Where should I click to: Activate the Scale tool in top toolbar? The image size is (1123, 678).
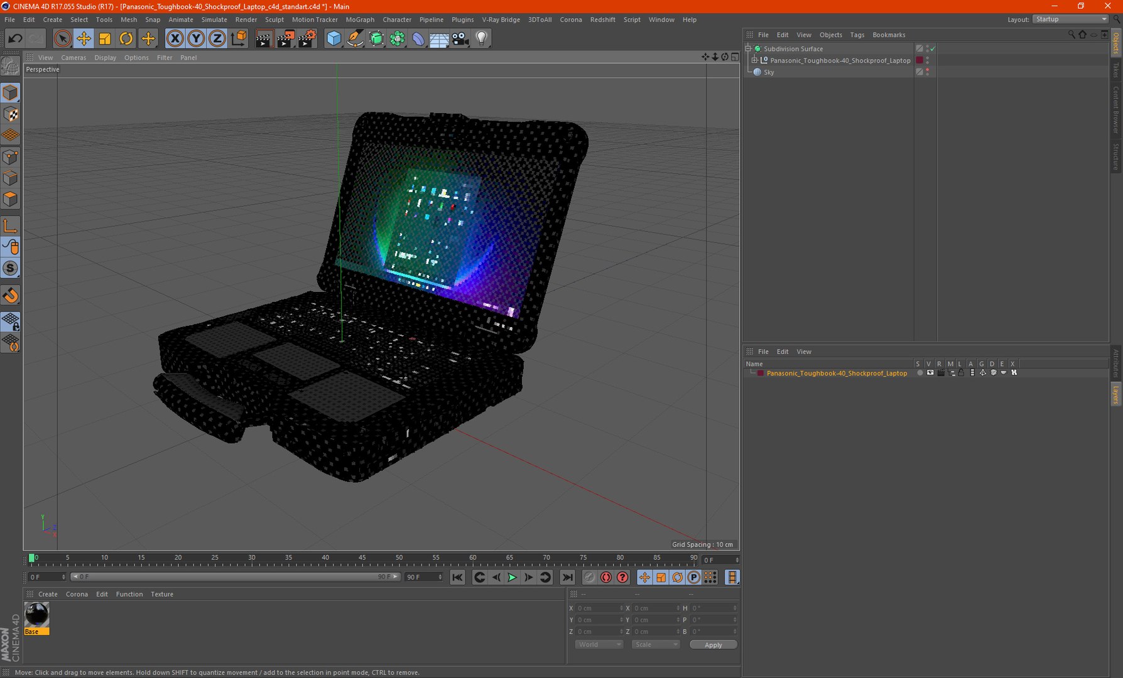click(105, 39)
